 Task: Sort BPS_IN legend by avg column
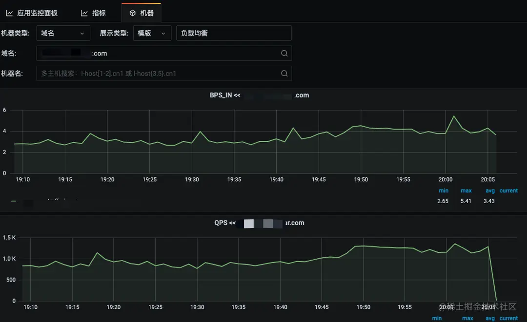490,190
